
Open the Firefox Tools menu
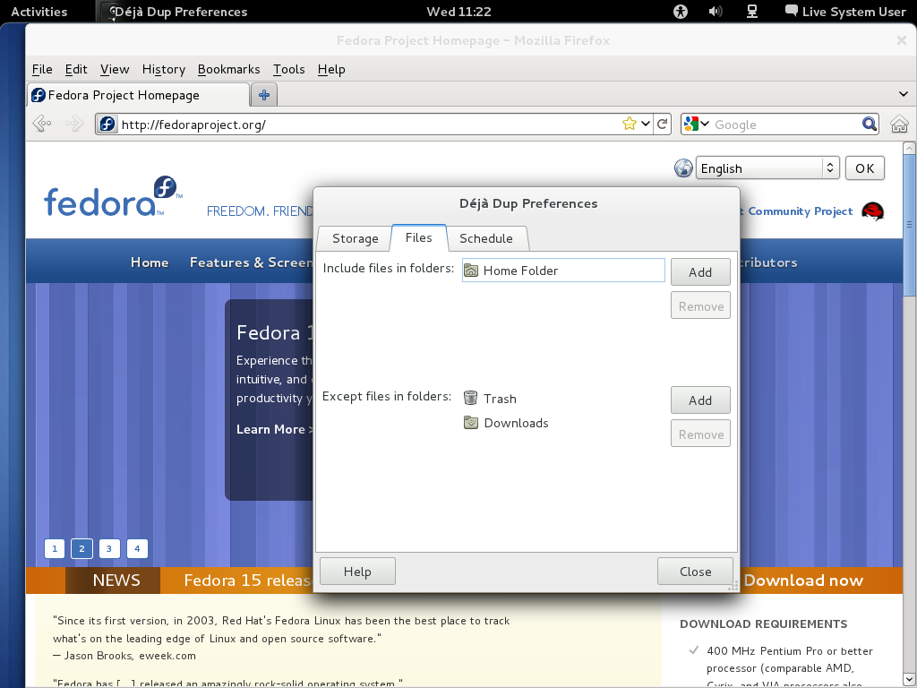[x=289, y=69]
